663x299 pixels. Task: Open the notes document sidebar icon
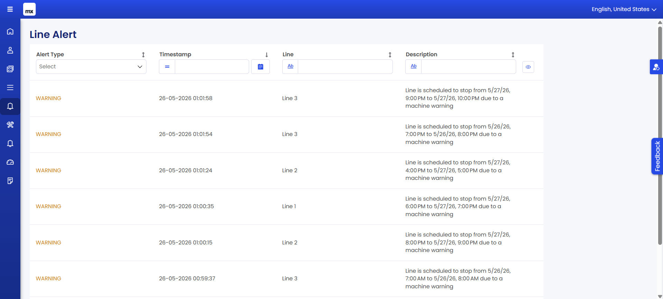[x=10, y=181]
